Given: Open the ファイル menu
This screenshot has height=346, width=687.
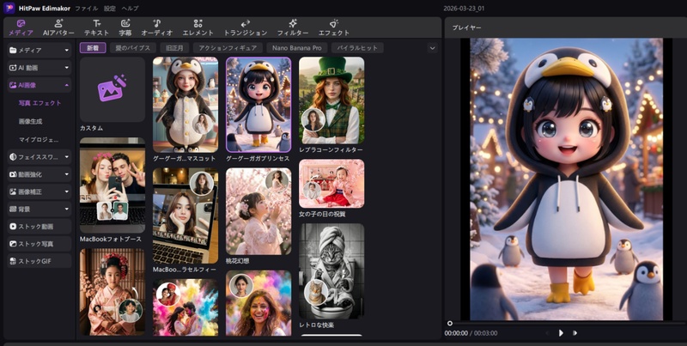Looking at the screenshot, I should click(87, 9).
